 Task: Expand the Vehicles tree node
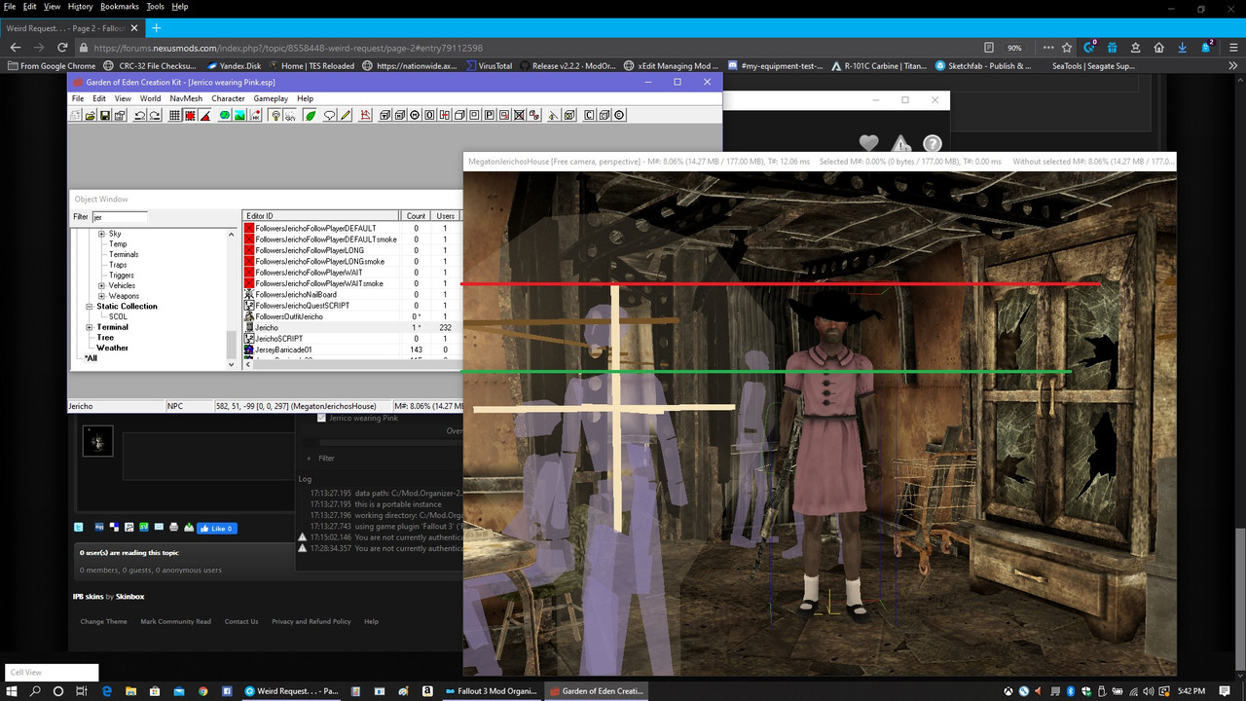click(x=101, y=285)
